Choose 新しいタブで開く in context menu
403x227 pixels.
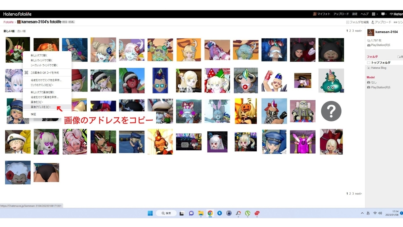tap(47, 55)
